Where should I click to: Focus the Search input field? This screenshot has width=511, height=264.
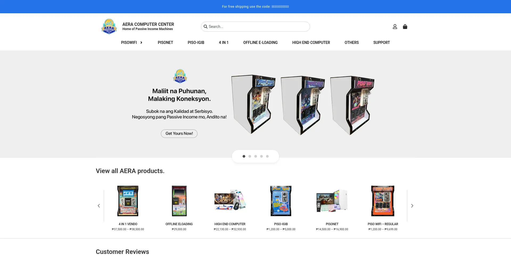258,27
